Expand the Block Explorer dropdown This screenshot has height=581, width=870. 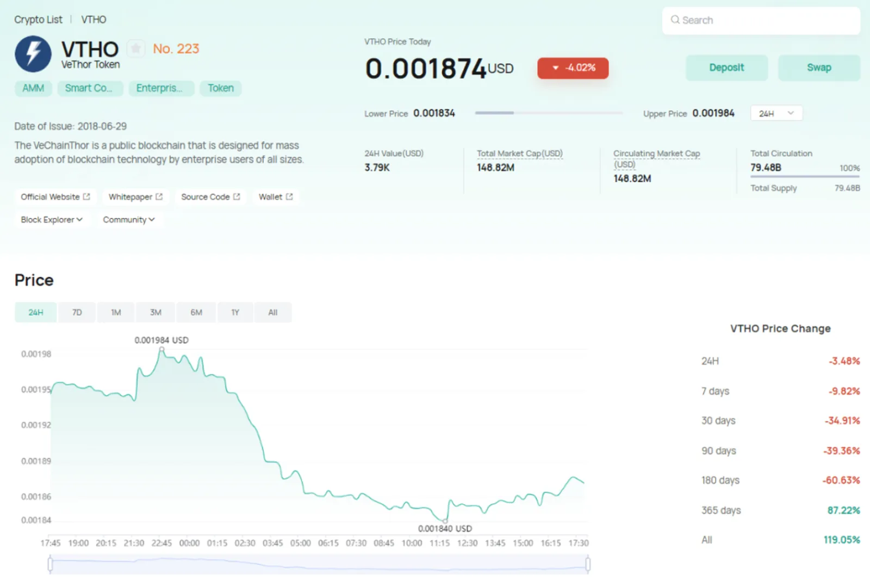click(x=52, y=220)
